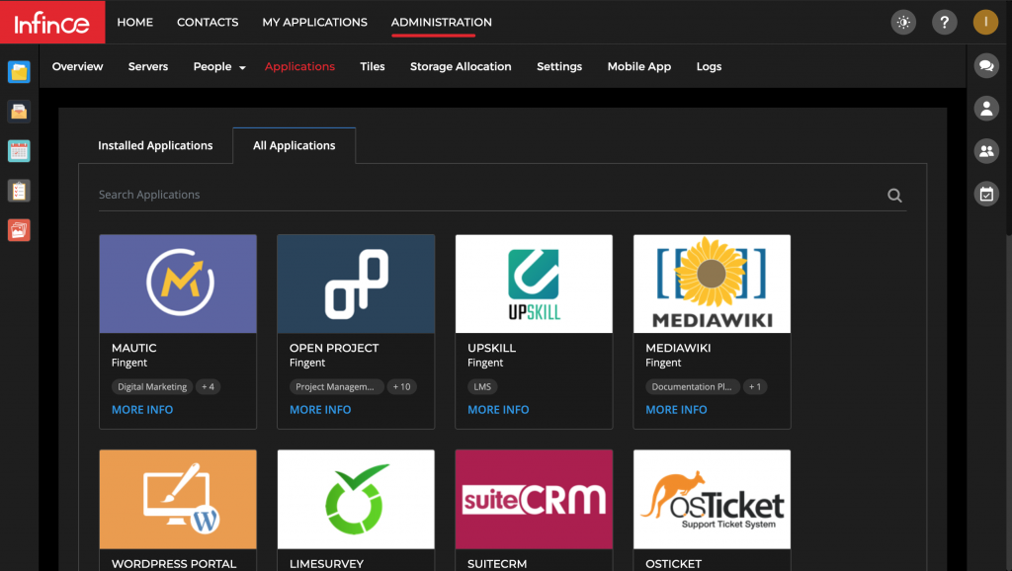
Task: Click the OPEN PROJECT title text
Action: coord(334,348)
